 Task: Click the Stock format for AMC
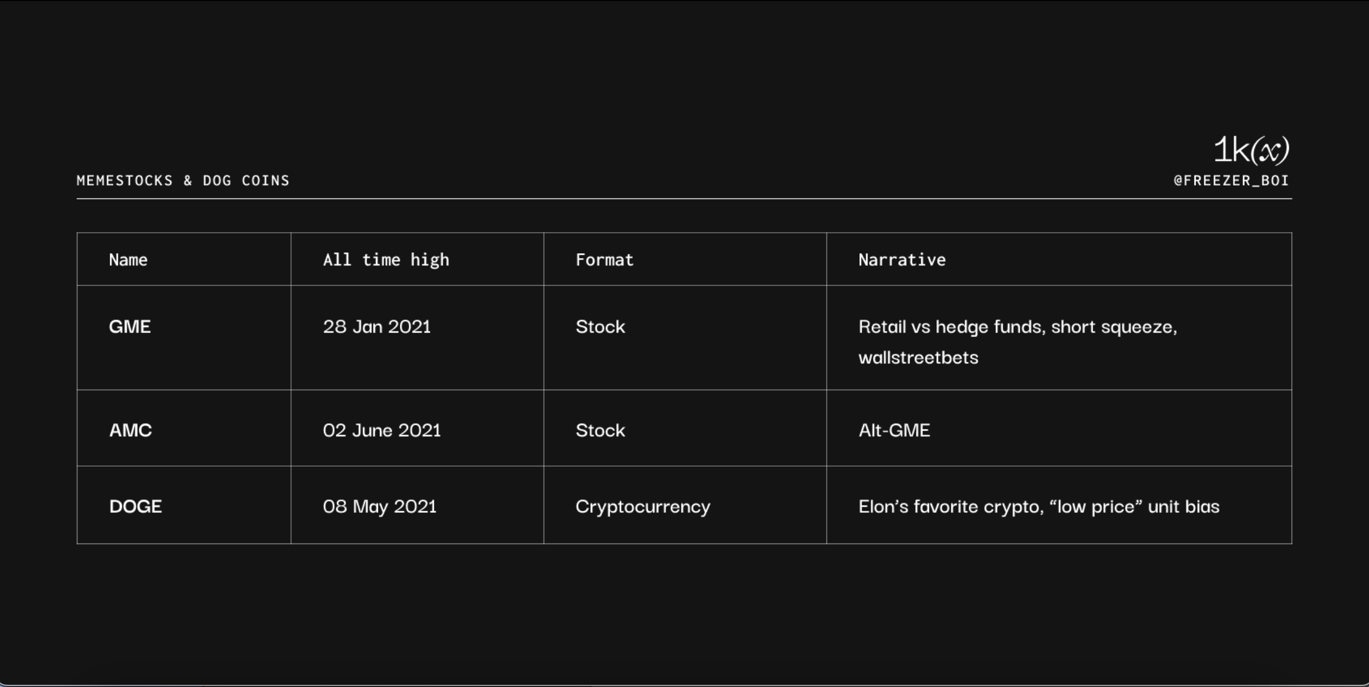pos(600,430)
